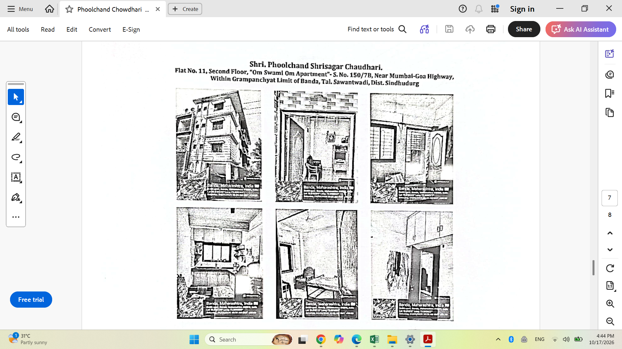This screenshot has width=622, height=349.
Task: Open the Convert menu
Action: coord(100,29)
